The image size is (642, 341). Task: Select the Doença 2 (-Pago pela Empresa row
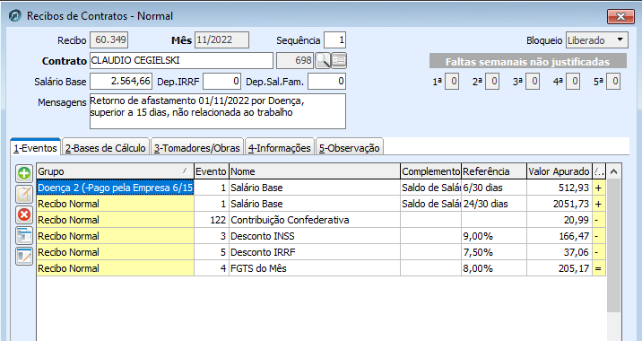321,188
